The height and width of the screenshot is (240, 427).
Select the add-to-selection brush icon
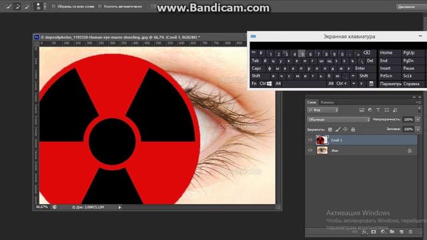[x=17, y=6]
